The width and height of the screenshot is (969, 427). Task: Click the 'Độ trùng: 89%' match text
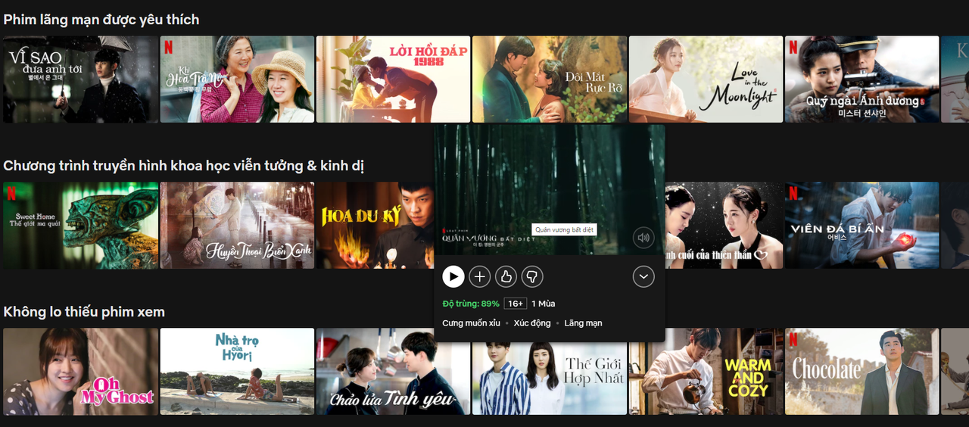(471, 304)
